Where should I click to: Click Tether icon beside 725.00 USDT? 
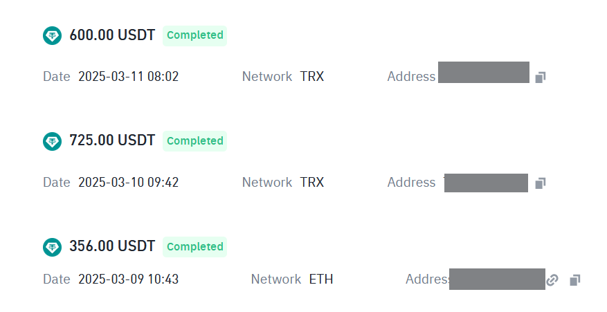(x=52, y=141)
